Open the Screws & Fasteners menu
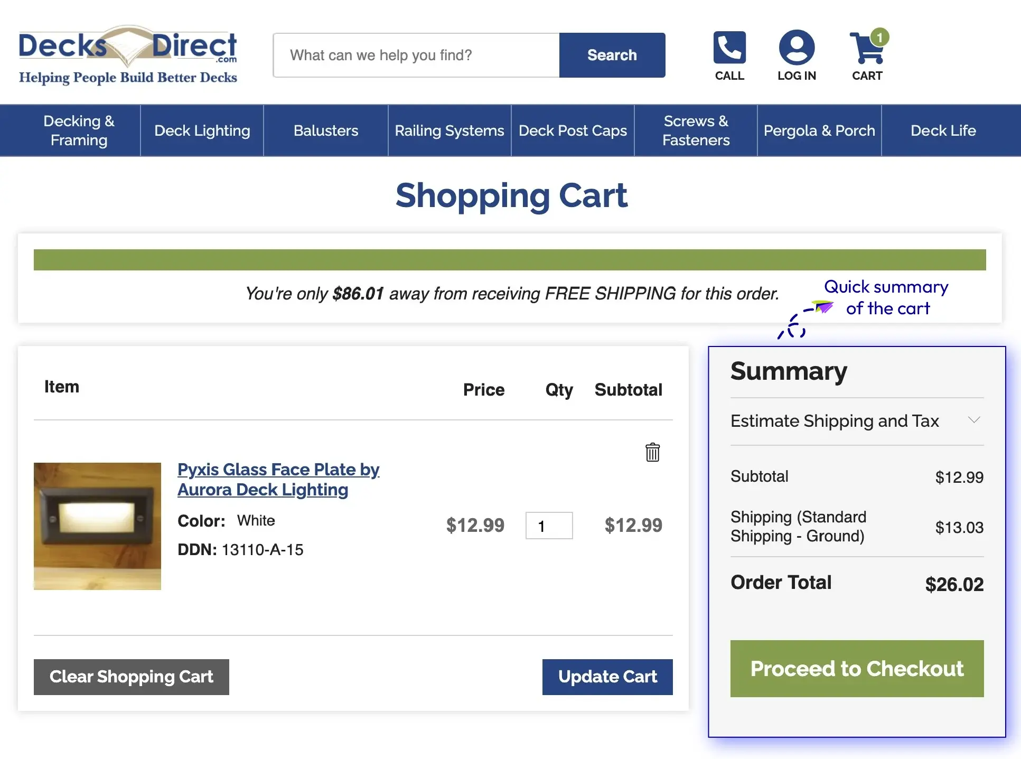Viewport: 1021px width, 759px height. pos(695,130)
